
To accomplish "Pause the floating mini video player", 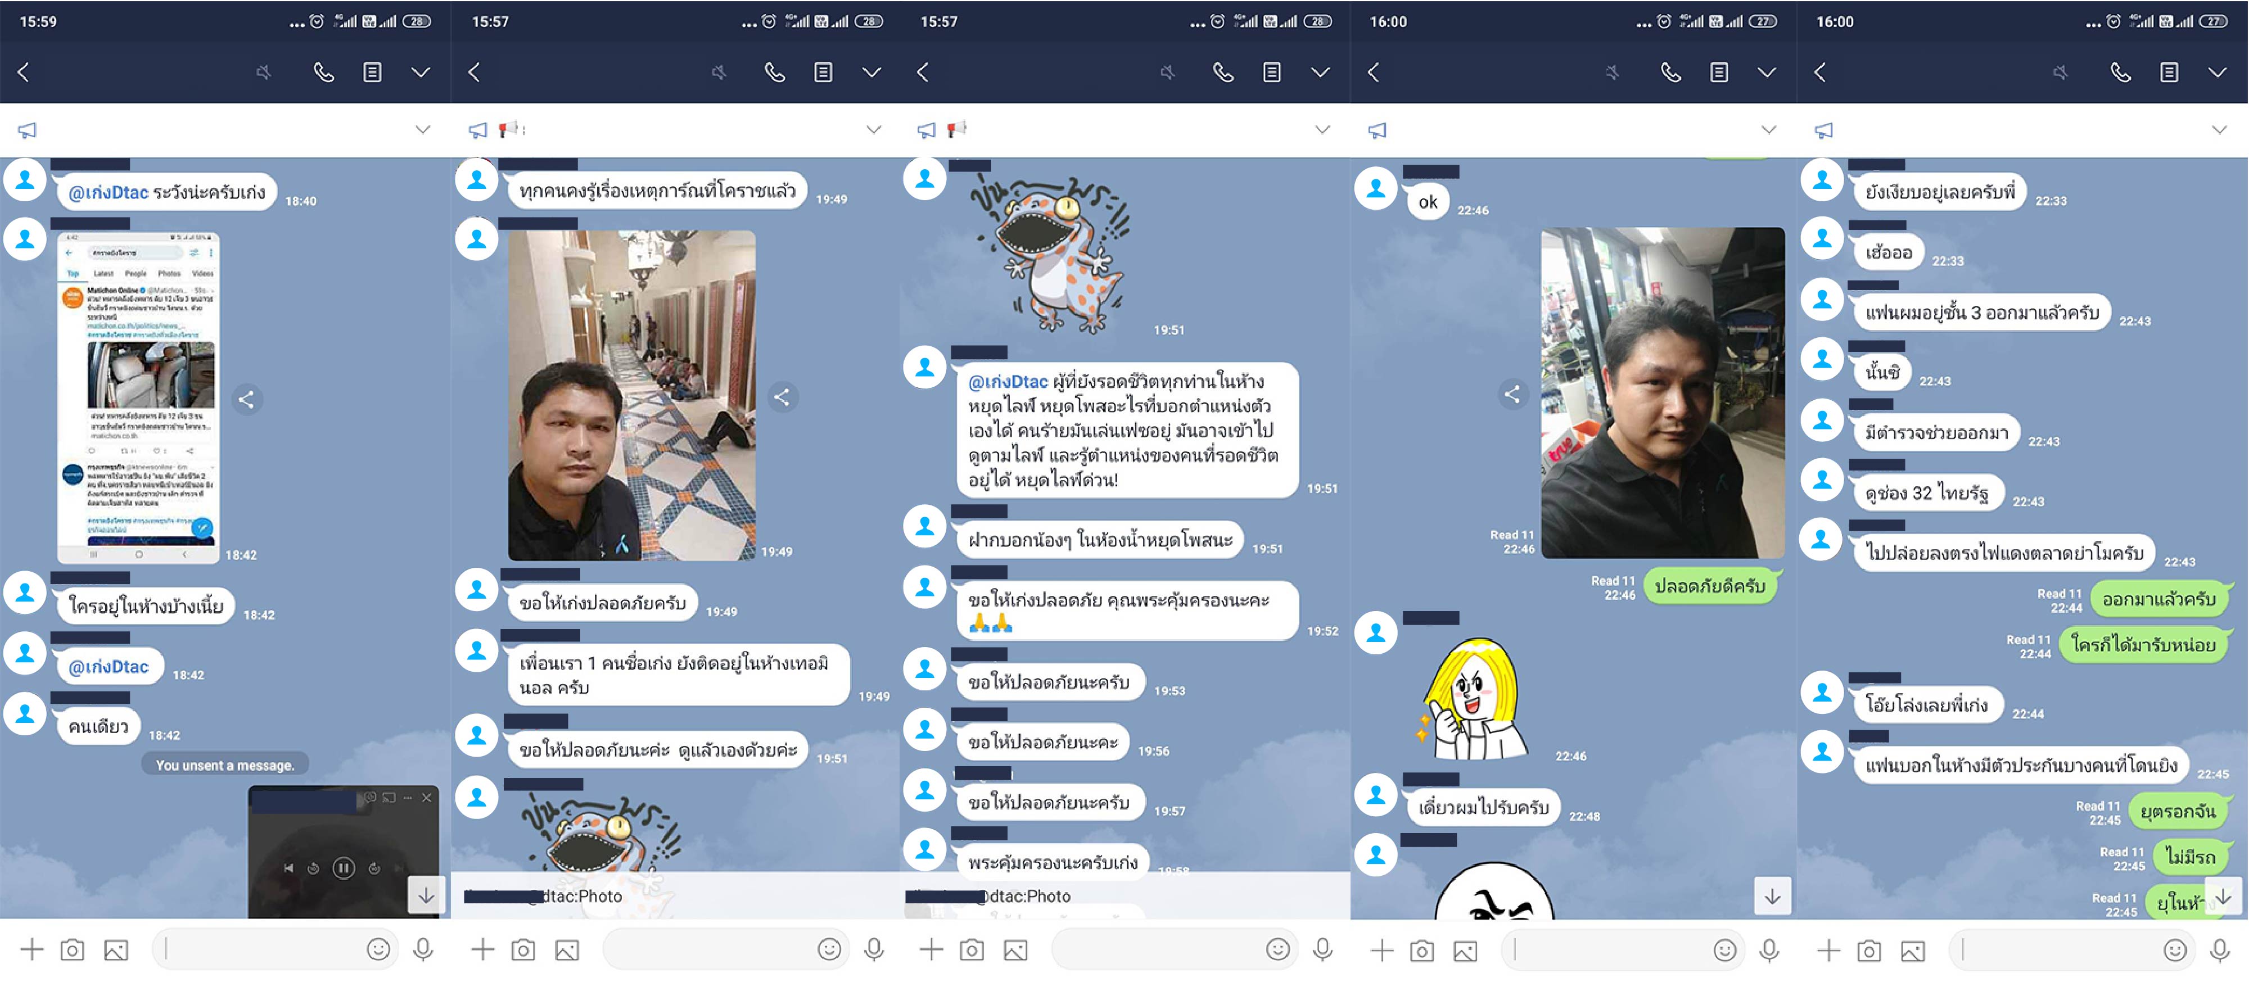I will point(343,867).
